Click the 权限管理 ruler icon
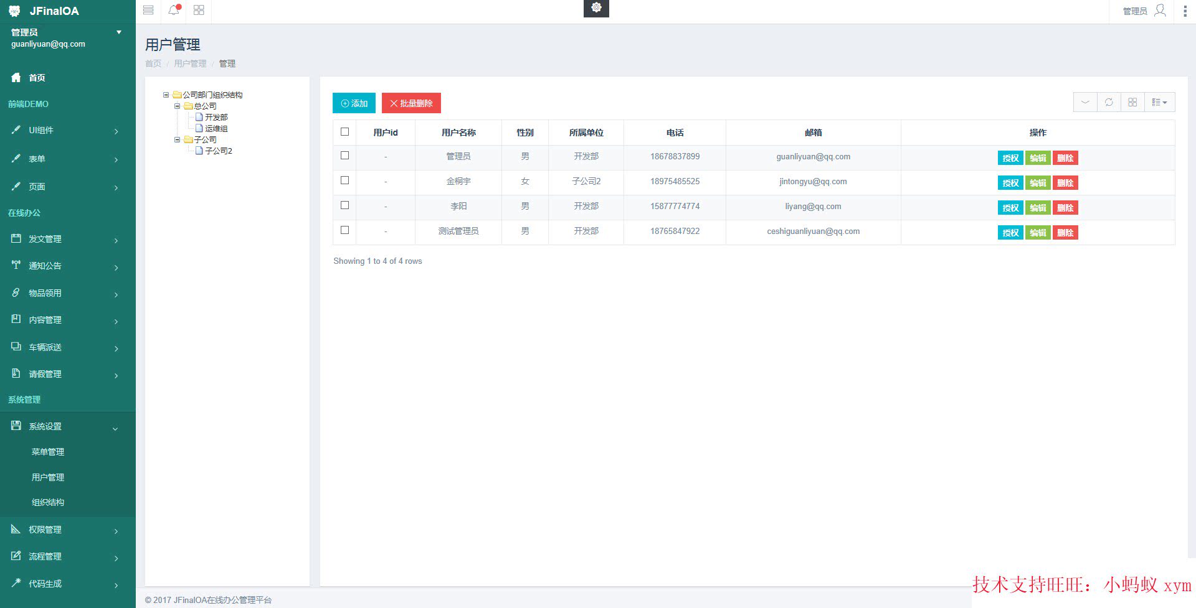This screenshot has width=1196, height=608. 16,529
